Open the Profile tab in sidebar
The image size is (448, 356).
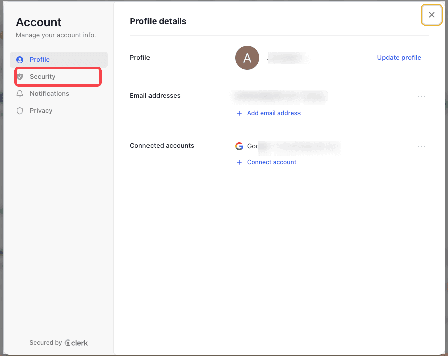point(59,59)
